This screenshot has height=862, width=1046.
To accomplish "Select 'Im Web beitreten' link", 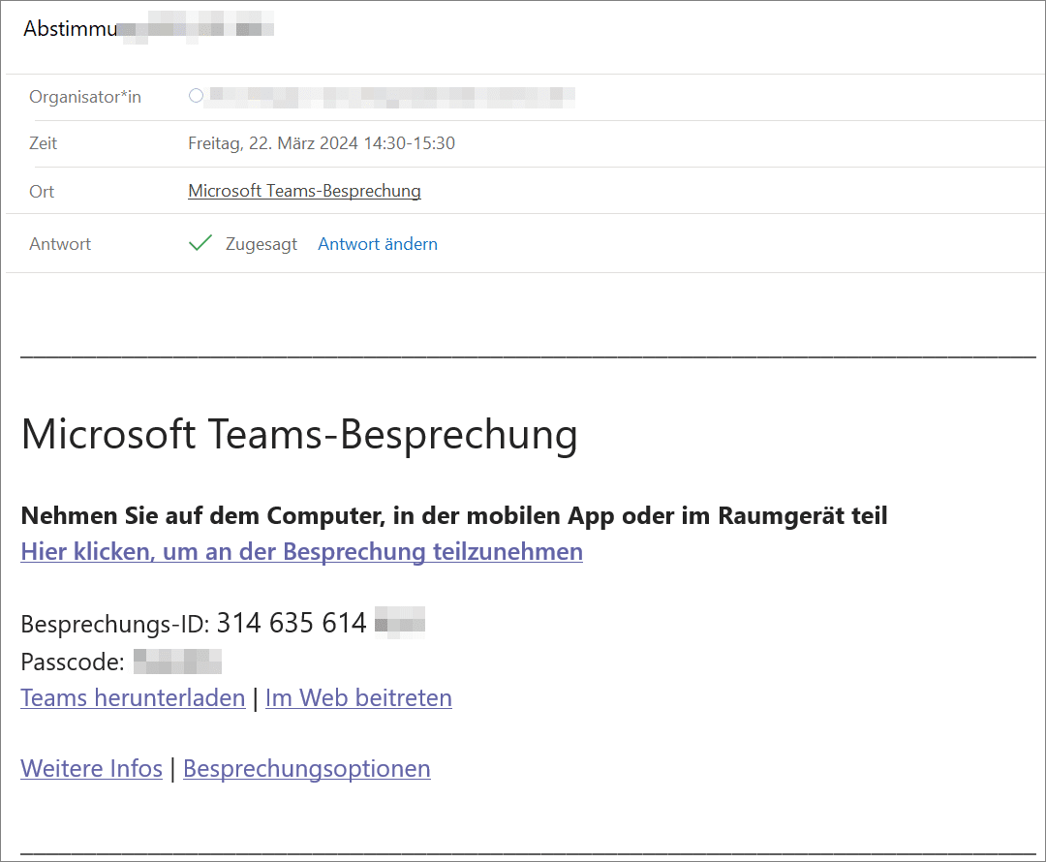I will (358, 697).
